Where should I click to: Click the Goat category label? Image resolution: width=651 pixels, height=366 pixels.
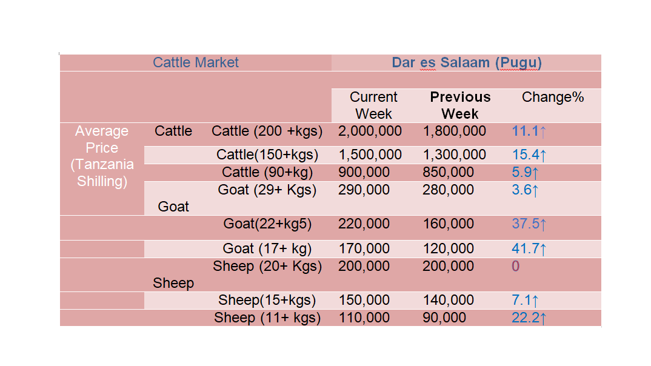point(173,207)
